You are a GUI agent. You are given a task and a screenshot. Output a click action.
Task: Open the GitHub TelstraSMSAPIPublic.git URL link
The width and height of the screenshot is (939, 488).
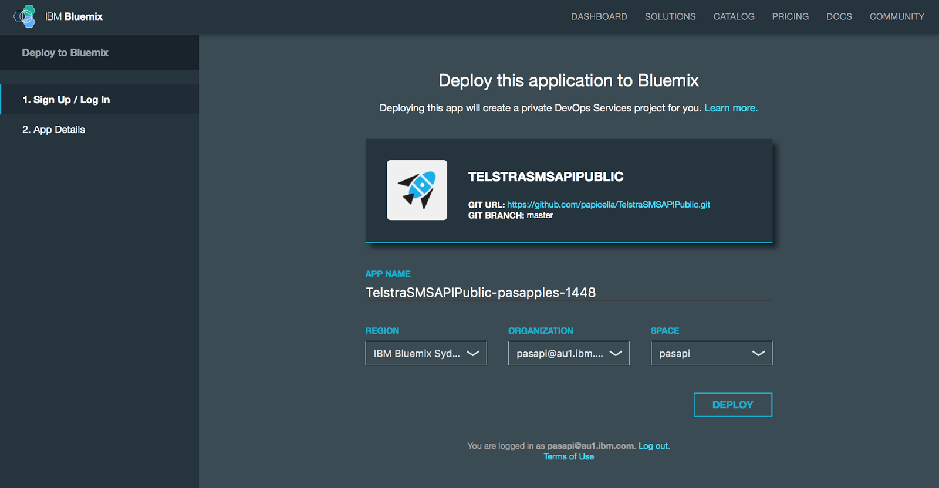tap(609, 205)
